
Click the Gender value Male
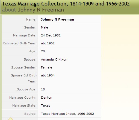pyautogui.click(x=45, y=27)
